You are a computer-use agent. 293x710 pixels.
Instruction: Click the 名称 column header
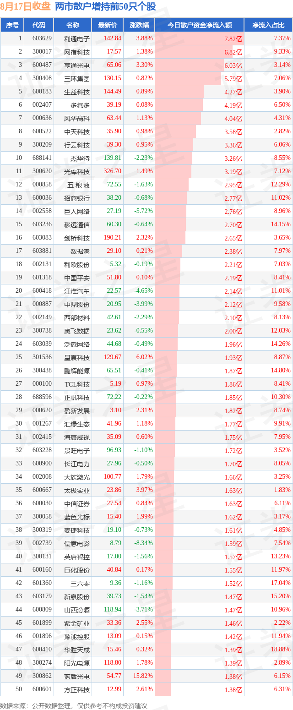point(73,25)
